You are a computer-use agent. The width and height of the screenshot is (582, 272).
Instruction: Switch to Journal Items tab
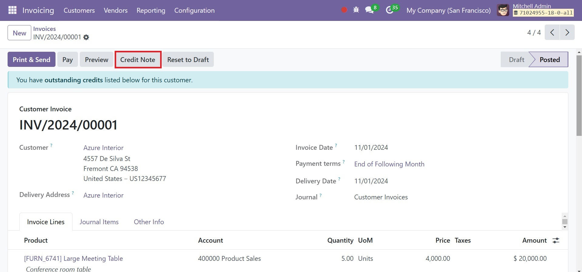99,222
